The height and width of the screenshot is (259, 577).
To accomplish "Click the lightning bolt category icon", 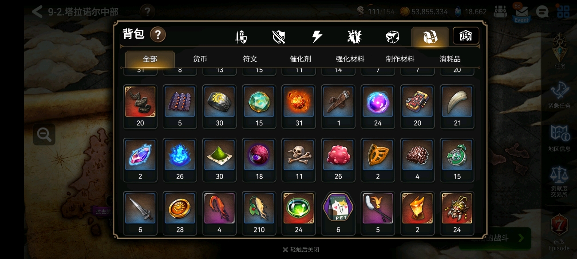I will pos(317,36).
